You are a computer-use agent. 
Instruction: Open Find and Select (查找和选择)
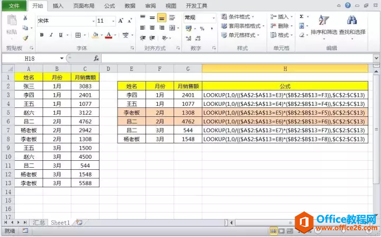tap(352, 26)
